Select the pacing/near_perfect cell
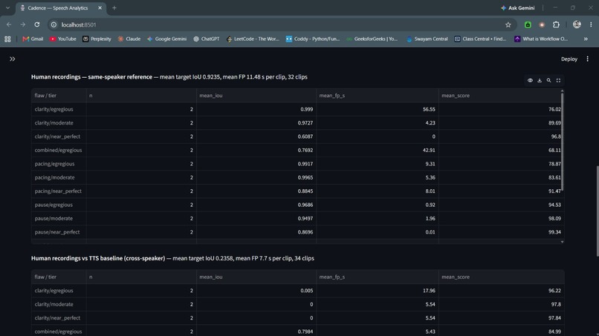599x336 pixels. tap(59, 191)
